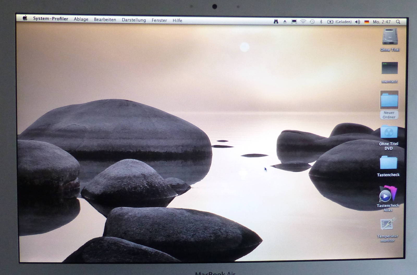The image size is (417, 275).
Task: Open the display menu bar icon
Action: [294, 22]
